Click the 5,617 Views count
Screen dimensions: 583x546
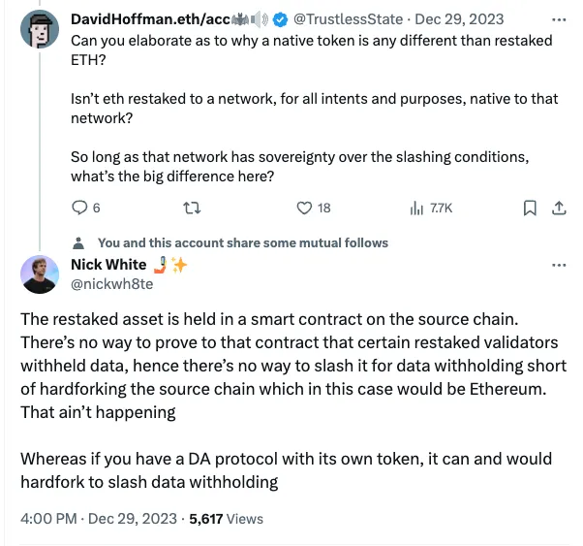tap(226, 519)
